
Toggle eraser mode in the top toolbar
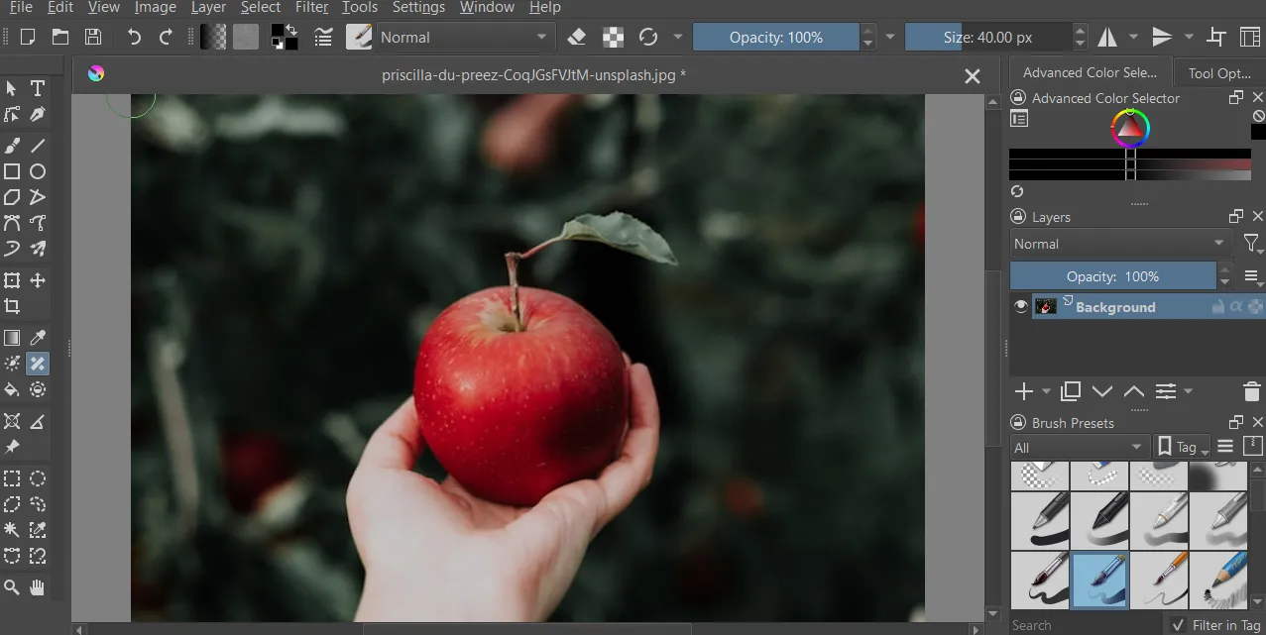click(577, 38)
